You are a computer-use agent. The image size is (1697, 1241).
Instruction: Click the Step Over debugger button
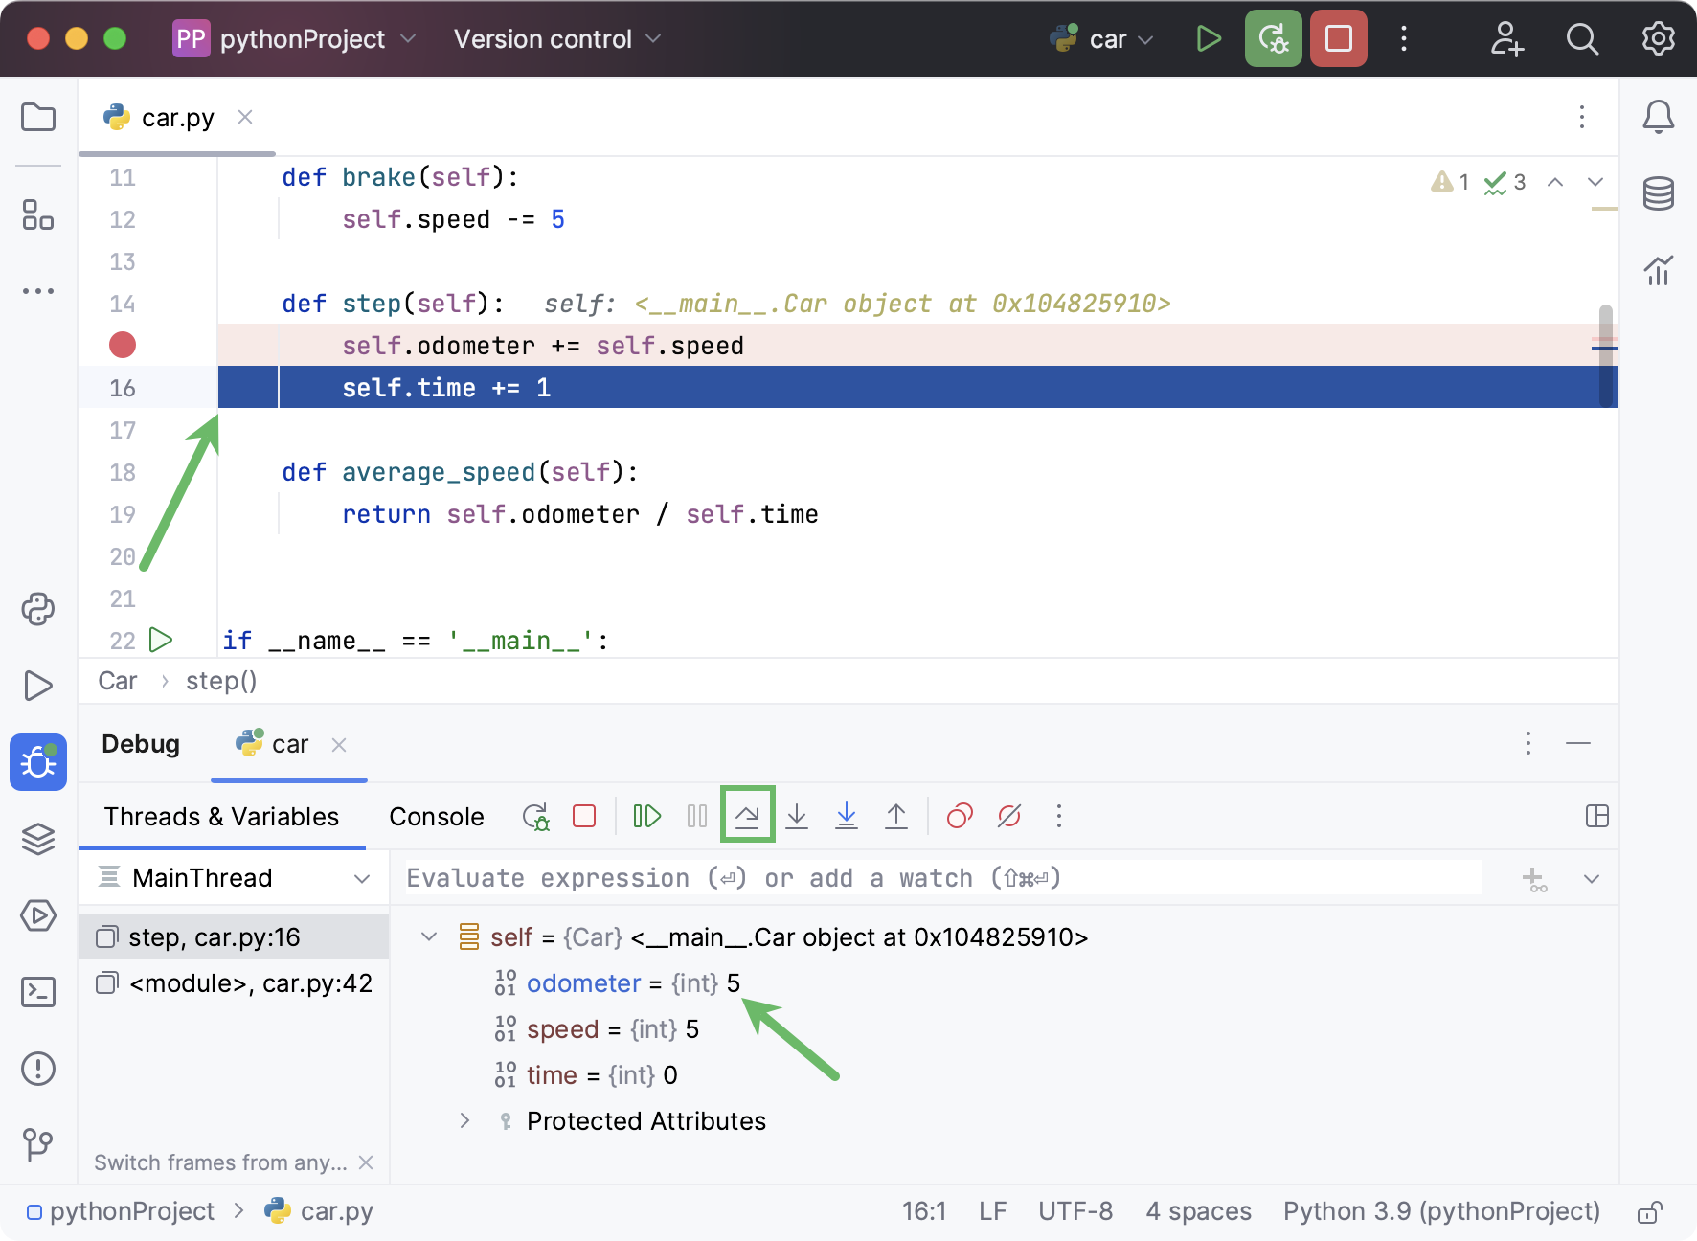[x=747, y=816]
